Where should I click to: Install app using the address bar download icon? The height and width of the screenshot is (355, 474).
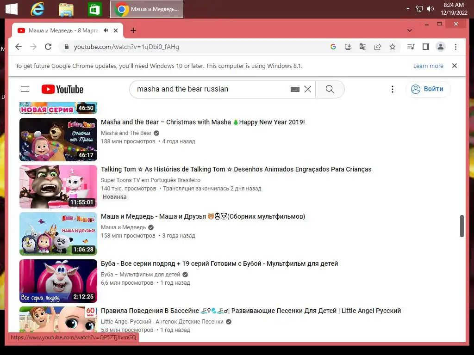[x=348, y=47]
